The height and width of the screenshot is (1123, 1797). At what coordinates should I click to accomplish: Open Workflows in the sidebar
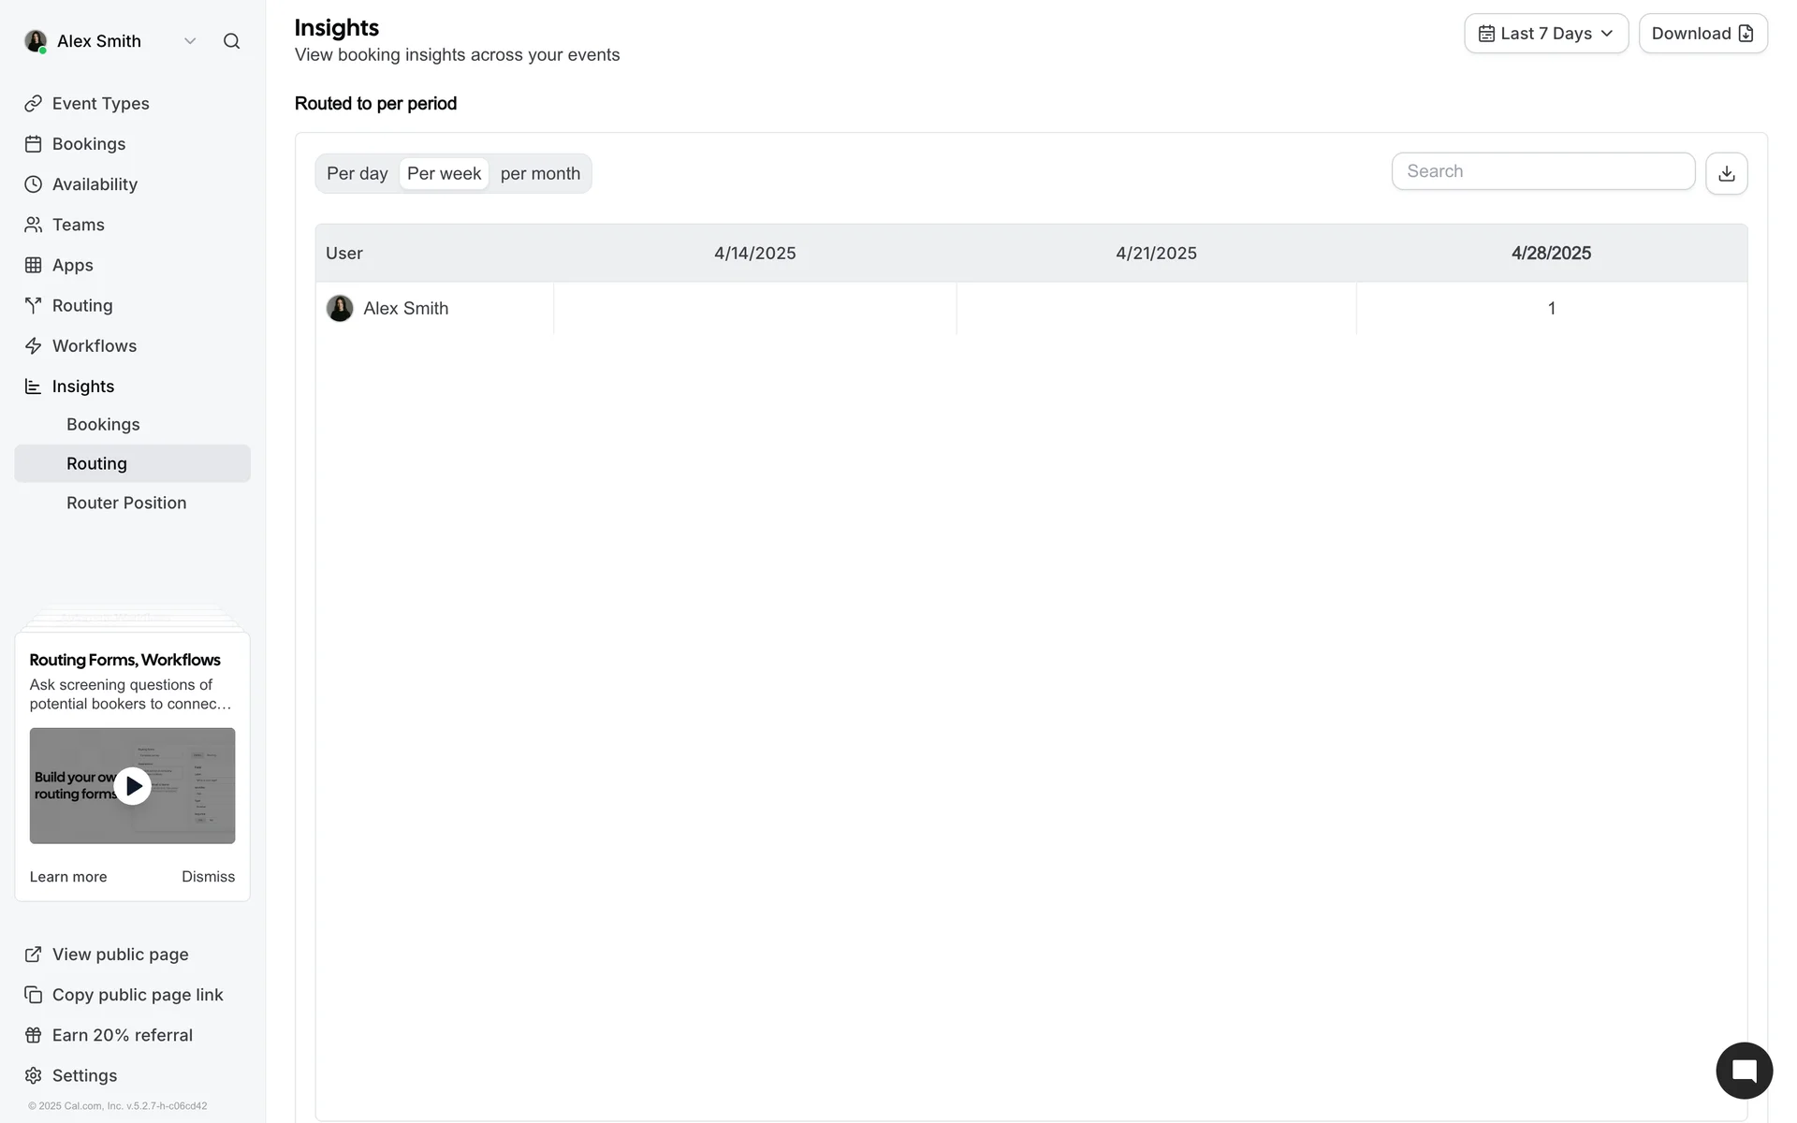[x=94, y=346]
